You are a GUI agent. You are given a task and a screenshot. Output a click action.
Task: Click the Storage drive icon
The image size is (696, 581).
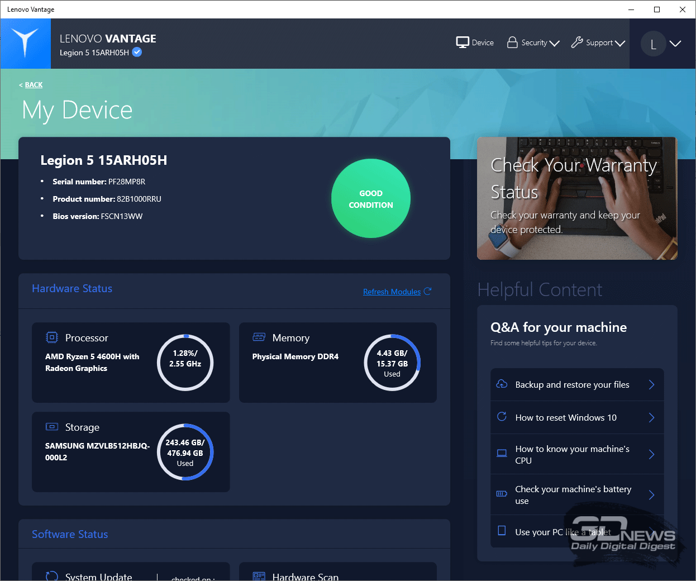click(x=52, y=427)
